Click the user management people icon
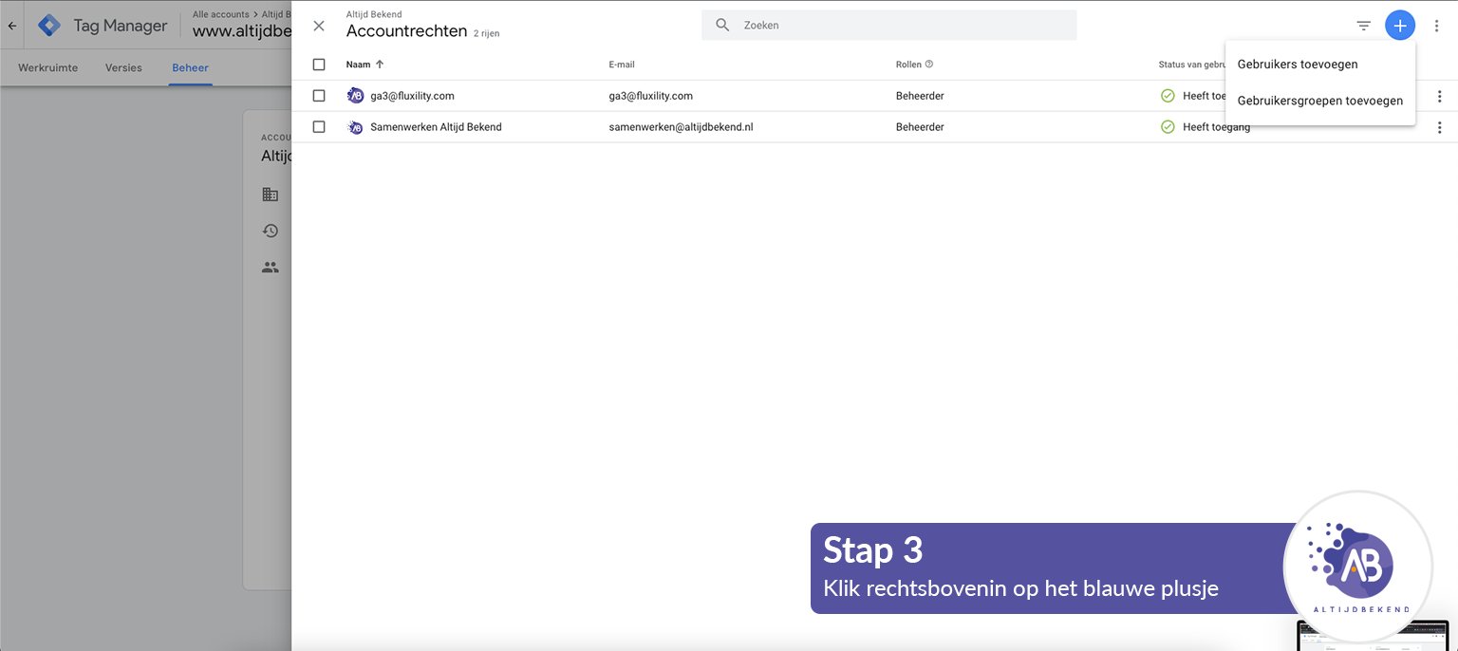 tap(271, 268)
